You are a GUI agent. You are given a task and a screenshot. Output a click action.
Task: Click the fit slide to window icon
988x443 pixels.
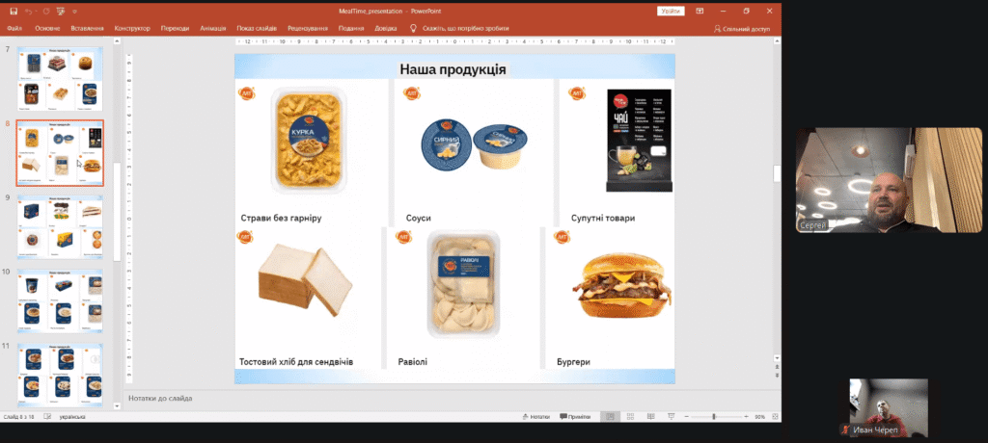tap(773, 416)
